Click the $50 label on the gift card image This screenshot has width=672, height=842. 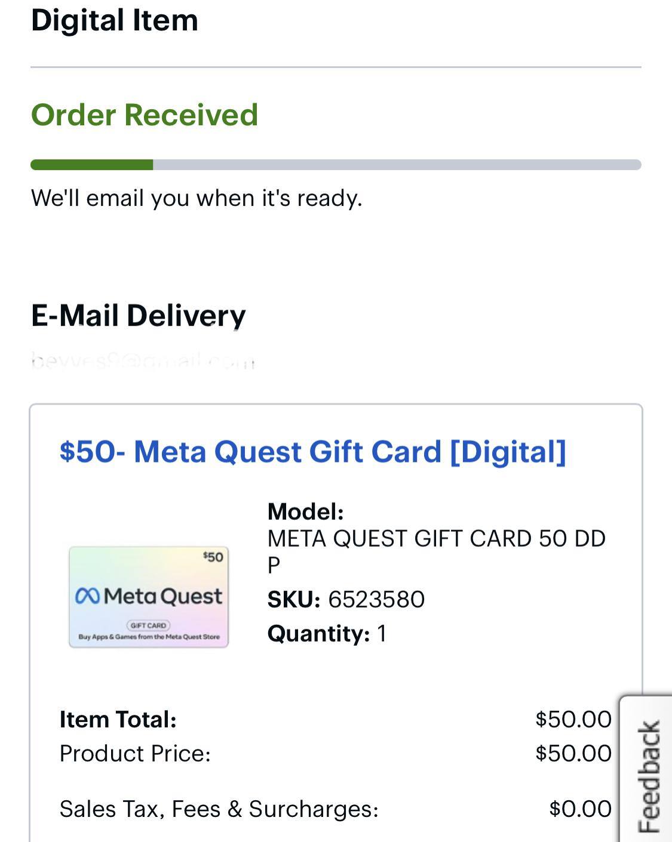[x=213, y=557]
